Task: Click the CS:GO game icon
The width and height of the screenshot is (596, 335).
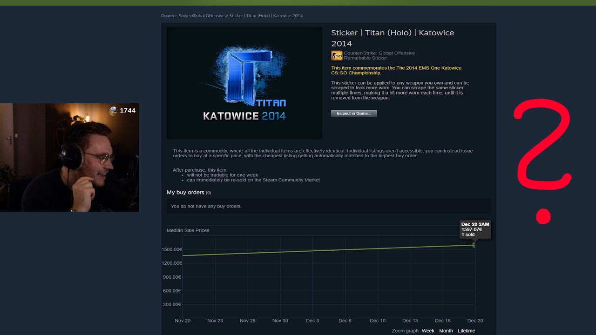Action: [x=337, y=56]
